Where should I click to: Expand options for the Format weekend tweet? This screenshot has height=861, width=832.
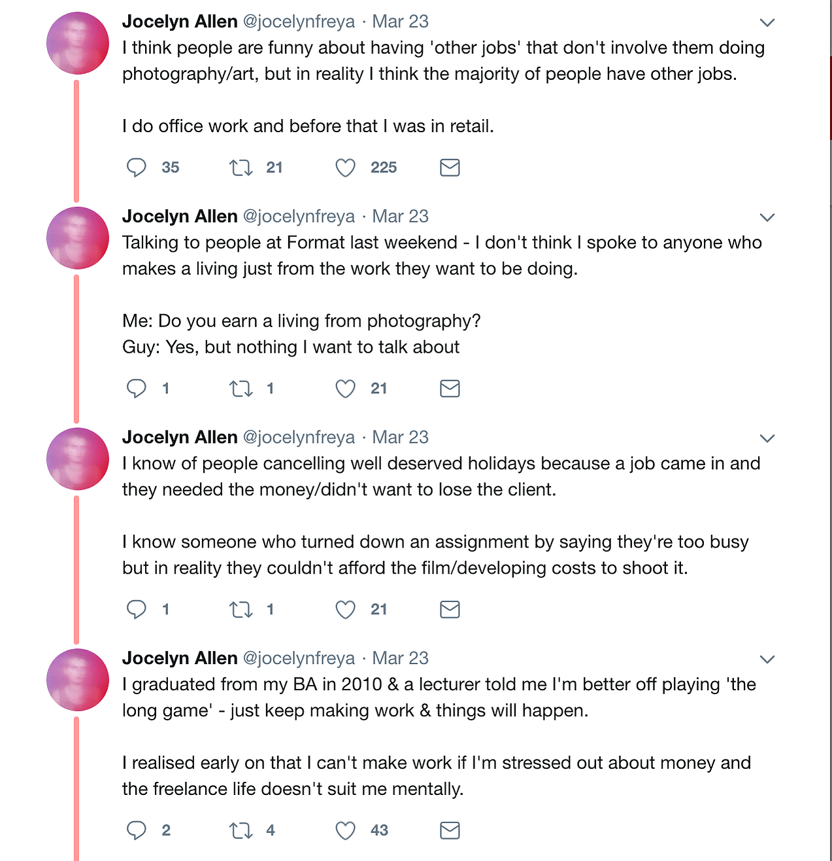point(767,217)
